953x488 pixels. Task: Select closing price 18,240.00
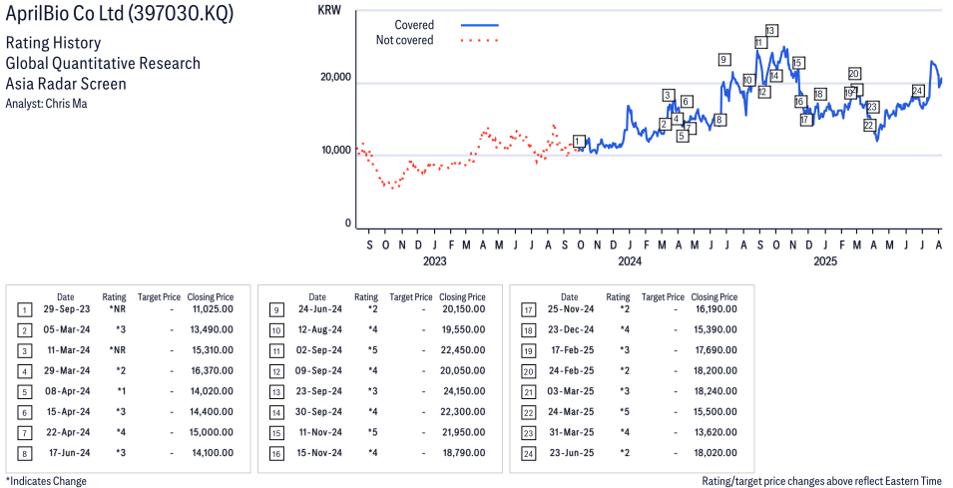tap(715, 391)
